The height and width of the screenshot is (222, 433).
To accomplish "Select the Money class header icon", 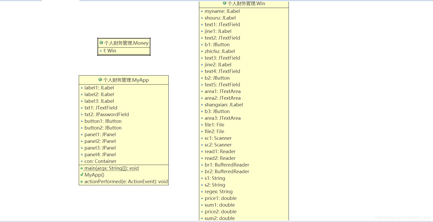I will tap(101, 43).
